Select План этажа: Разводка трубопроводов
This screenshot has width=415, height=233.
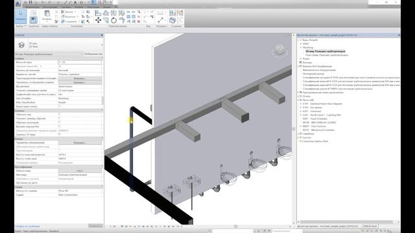coord(327,55)
